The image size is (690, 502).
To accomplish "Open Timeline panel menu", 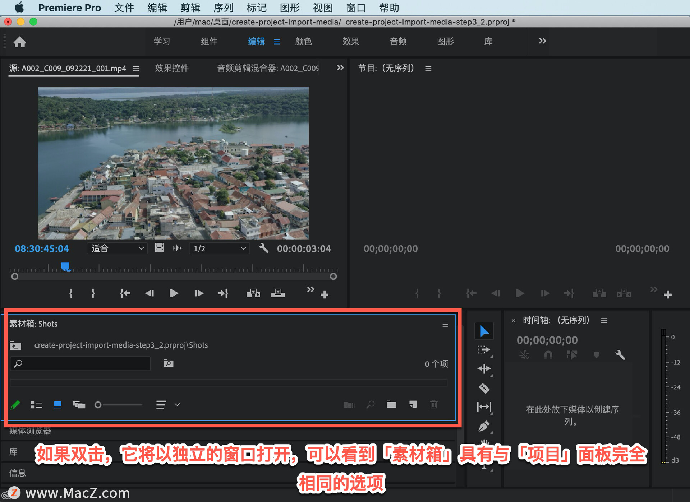I will coord(604,320).
